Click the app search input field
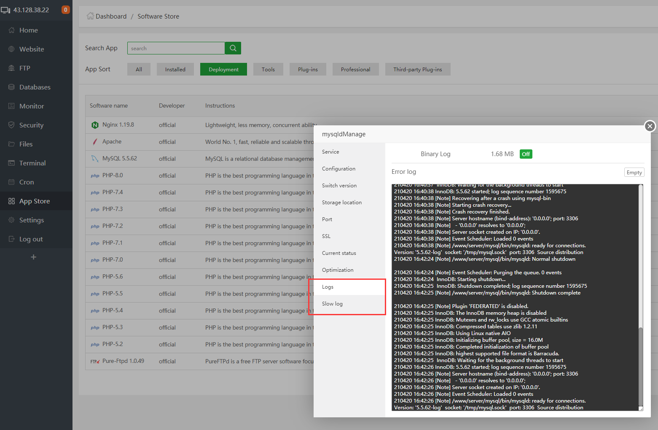 click(176, 48)
